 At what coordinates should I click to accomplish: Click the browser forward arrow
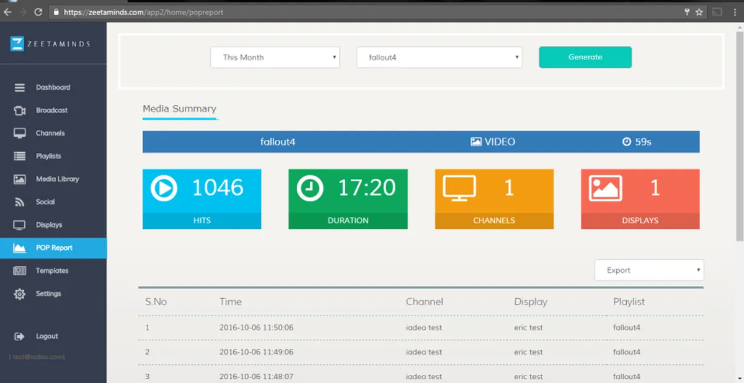tap(23, 12)
